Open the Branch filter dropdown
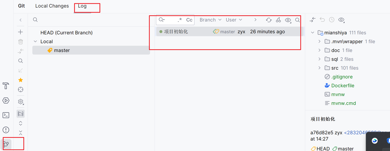 click(x=210, y=20)
